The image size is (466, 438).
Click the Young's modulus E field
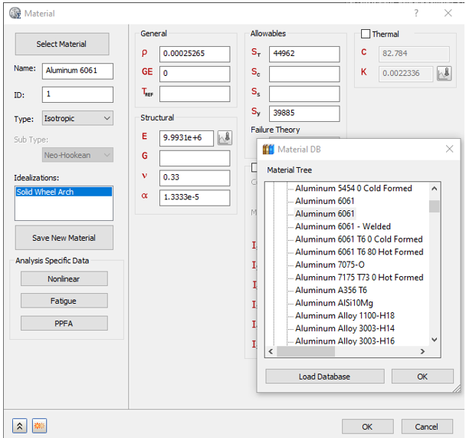click(x=186, y=138)
